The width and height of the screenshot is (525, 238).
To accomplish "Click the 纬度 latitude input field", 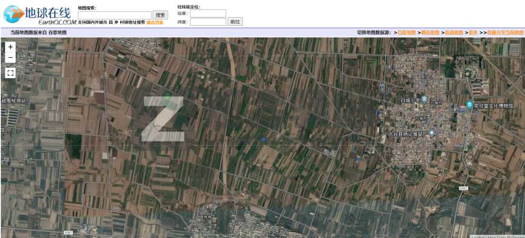I will 208,22.
